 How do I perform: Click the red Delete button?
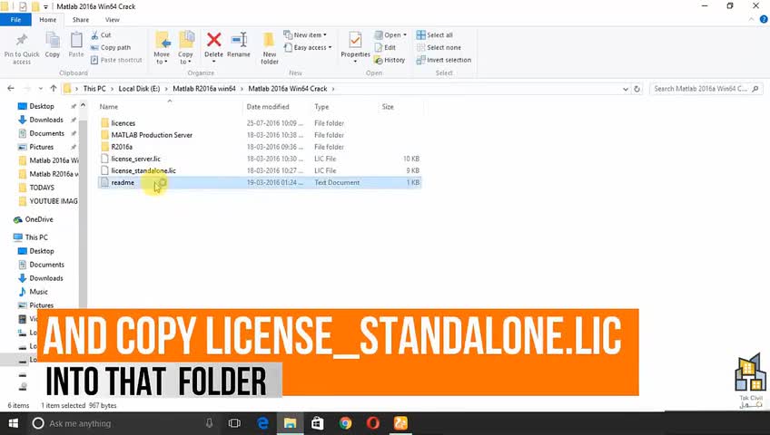pyautogui.click(x=213, y=46)
